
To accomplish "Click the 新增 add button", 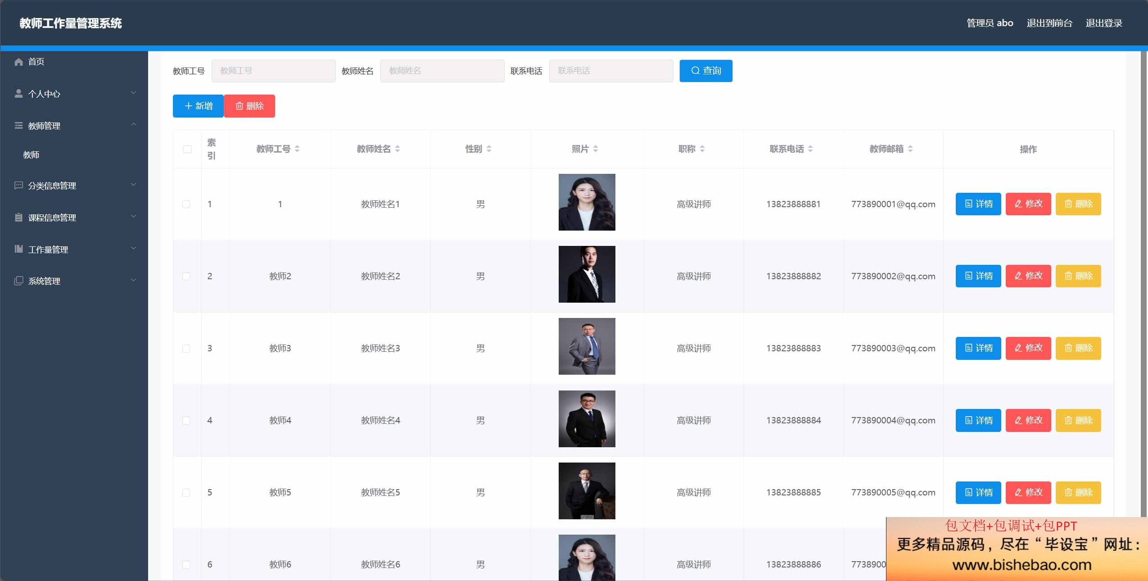I will 198,106.
